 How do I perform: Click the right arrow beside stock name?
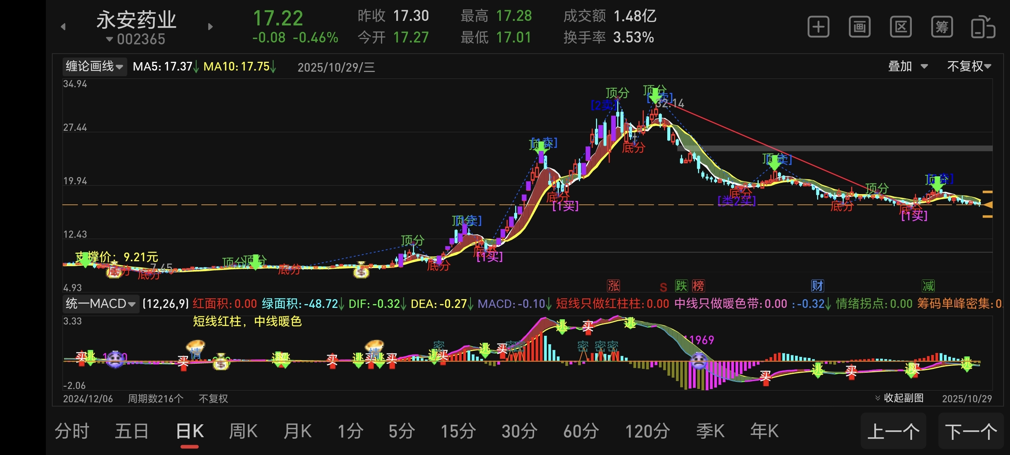(x=210, y=27)
